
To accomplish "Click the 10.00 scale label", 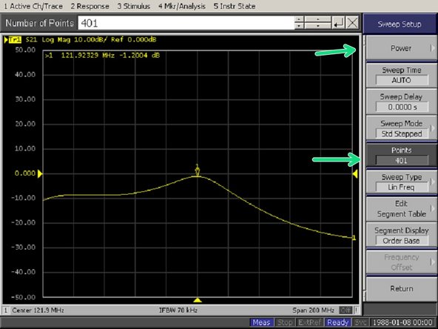I will point(25,148).
